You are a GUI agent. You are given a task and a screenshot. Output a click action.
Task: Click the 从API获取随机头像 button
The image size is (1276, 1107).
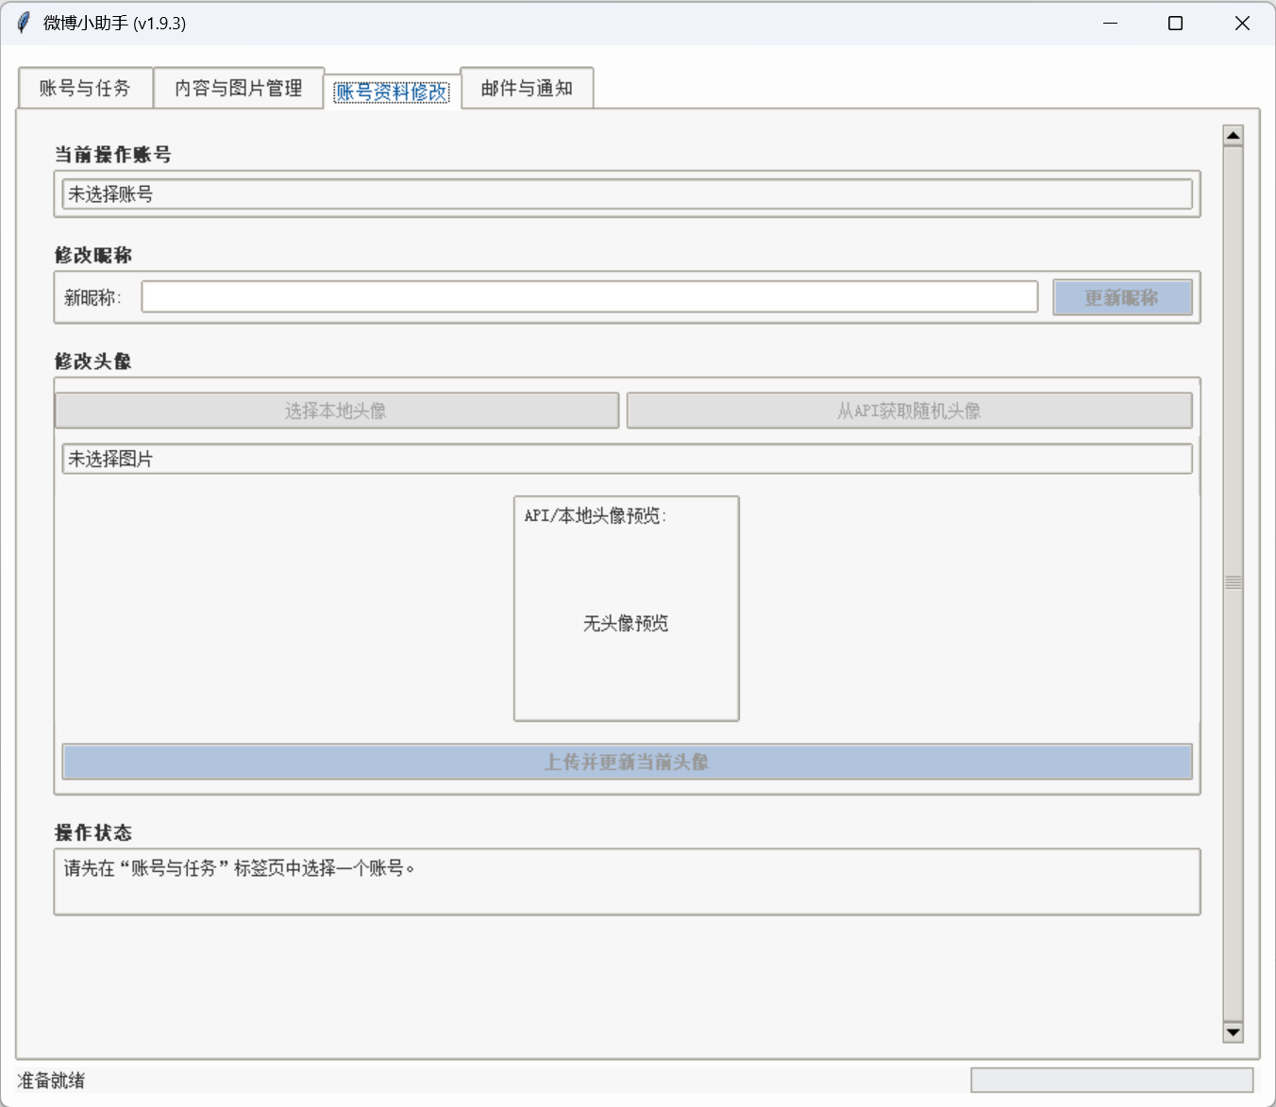[x=909, y=411]
